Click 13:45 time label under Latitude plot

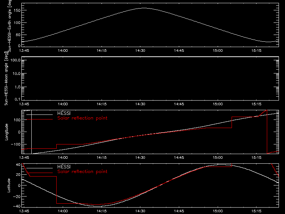coord(24,211)
